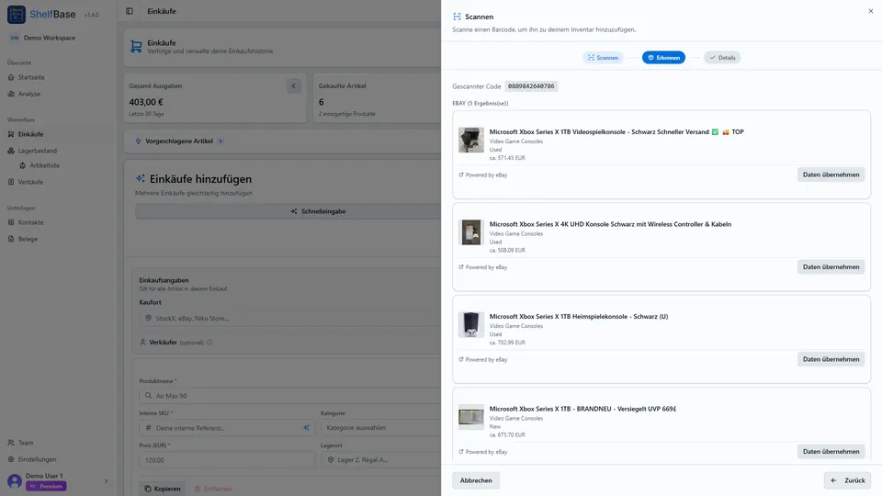Click thumbnail of Xbox BRANDNEU listing
Screen dimensions: 882x496
(x=470, y=417)
